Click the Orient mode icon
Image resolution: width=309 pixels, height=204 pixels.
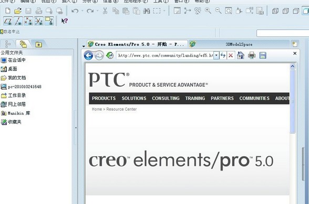[x=198, y=10]
